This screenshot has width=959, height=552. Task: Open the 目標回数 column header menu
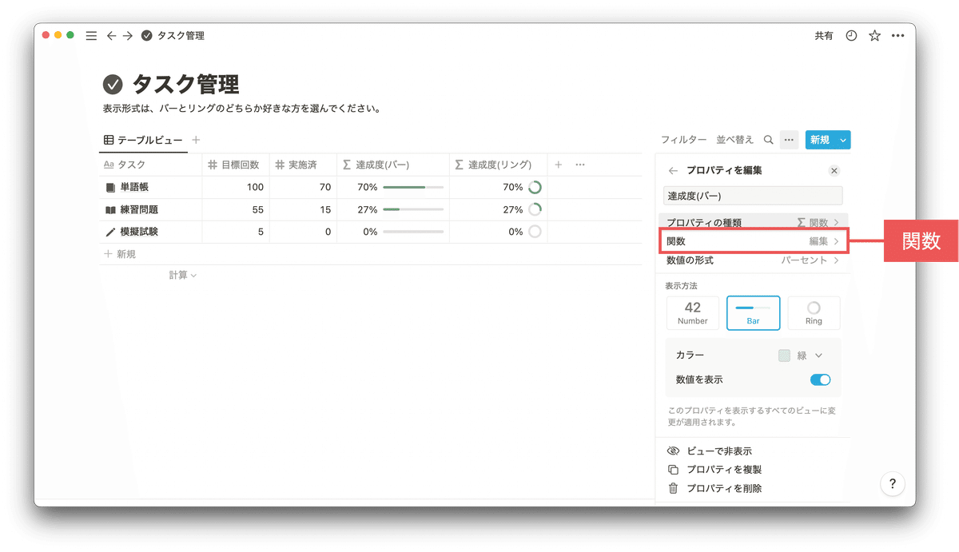point(236,165)
